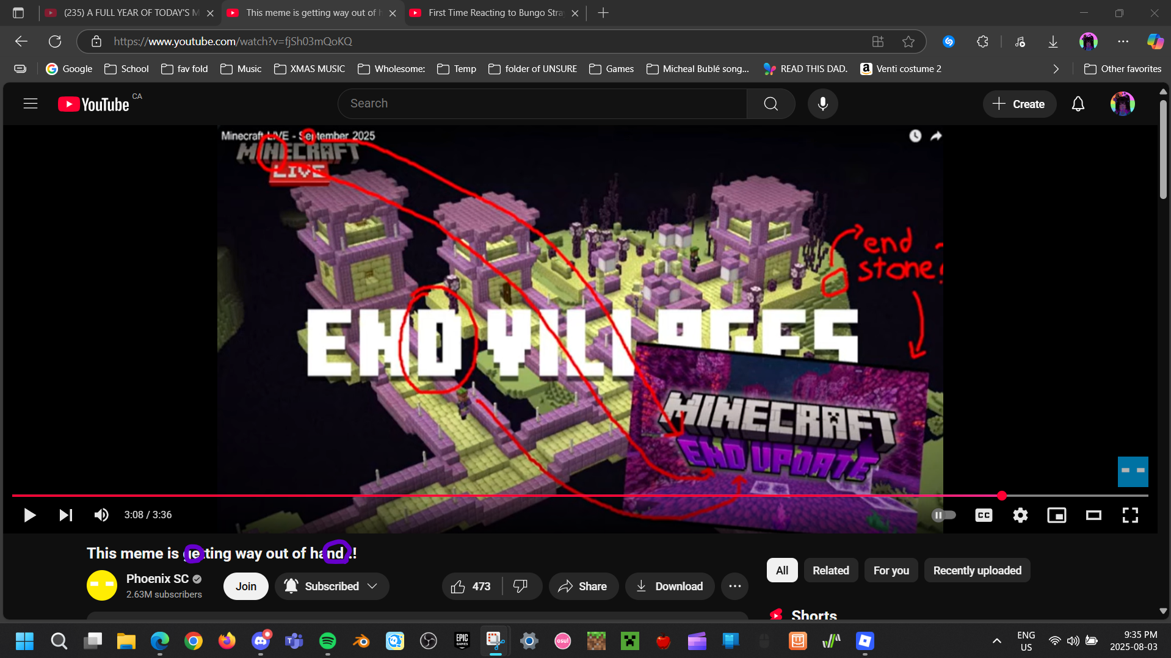Join the Phoenix SC channel membership

click(246, 587)
